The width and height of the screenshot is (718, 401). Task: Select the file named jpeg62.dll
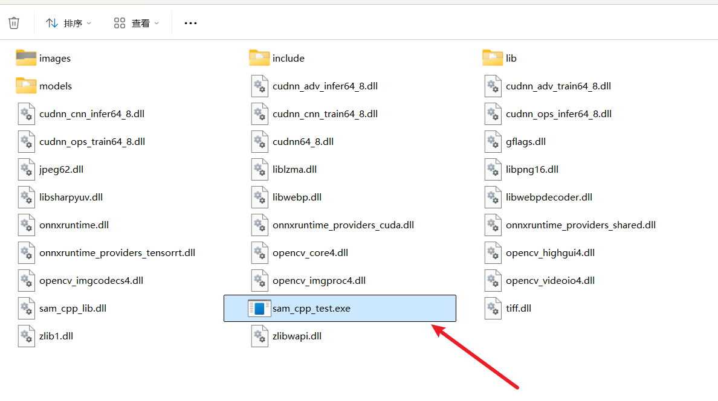pyautogui.click(x=61, y=169)
